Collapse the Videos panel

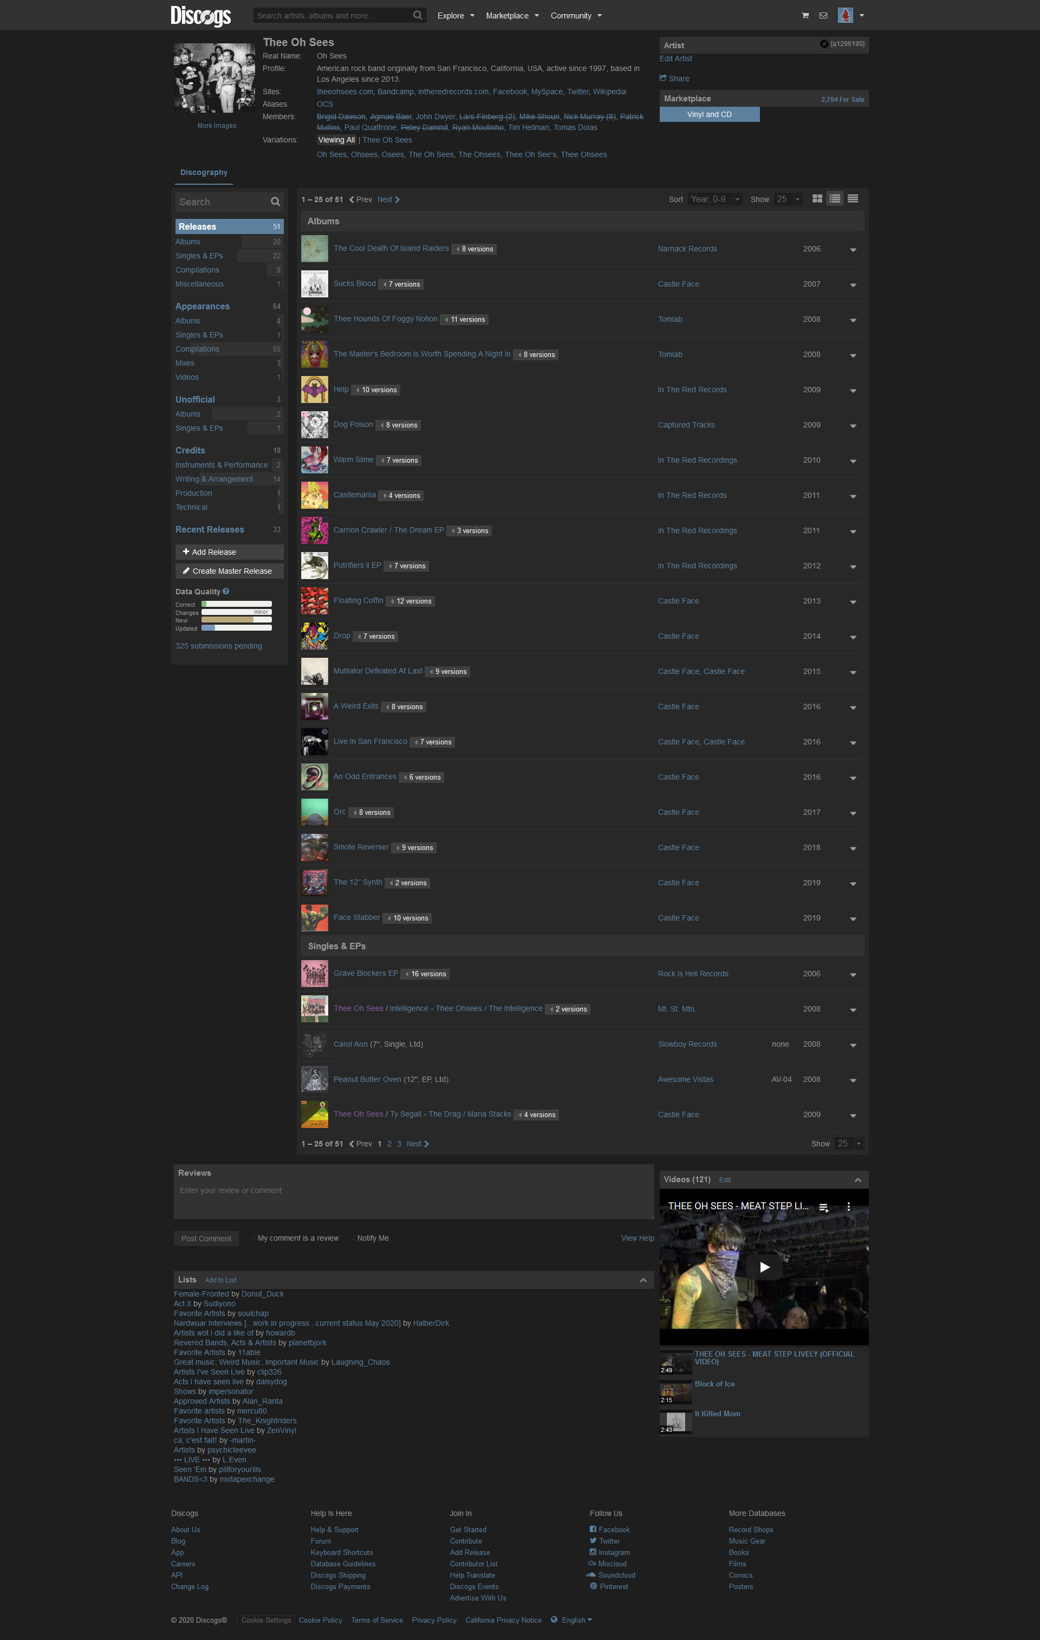click(857, 1179)
